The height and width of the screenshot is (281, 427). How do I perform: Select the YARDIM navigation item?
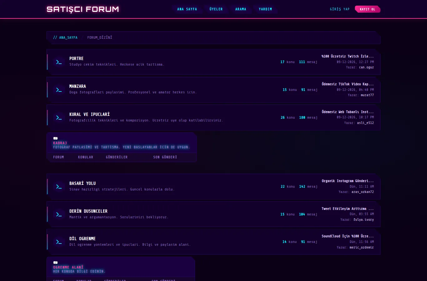coord(265,9)
